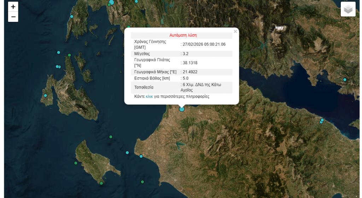Viewport: 362px width, 198px height.
Task: Click the longitude value 21.4922
Action: pyautogui.click(x=190, y=72)
